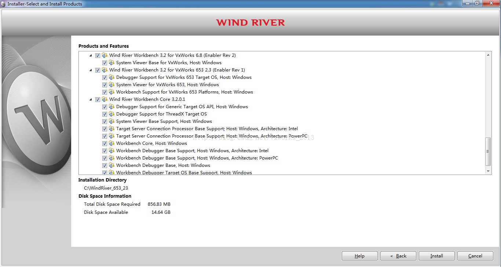Toggle Workbench Support for VxWorks 653 Platforms checkbox
This screenshot has width=501, height=267.
105,92
